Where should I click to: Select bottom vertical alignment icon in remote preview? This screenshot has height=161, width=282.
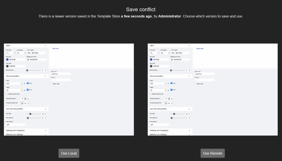pos(172,99)
